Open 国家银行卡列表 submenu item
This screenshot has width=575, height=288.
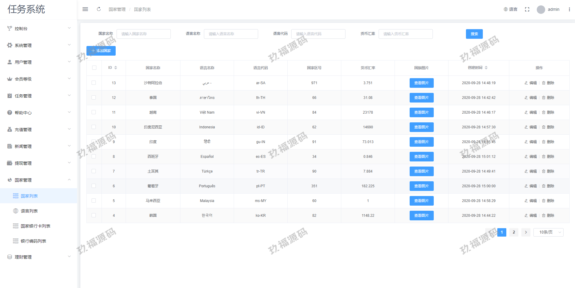(x=35, y=226)
